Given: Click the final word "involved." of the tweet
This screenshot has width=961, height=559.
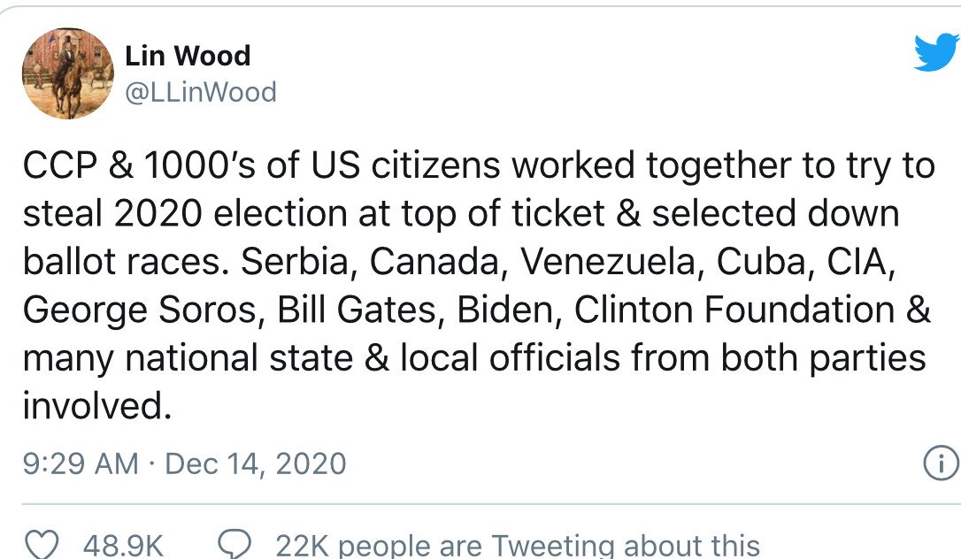Looking at the screenshot, I should [x=96, y=406].
